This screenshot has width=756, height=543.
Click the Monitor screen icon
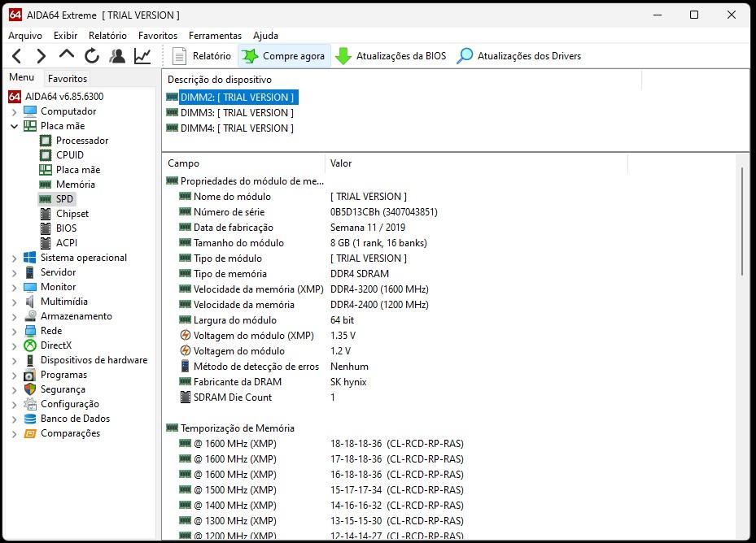click(x=30, y=287)
